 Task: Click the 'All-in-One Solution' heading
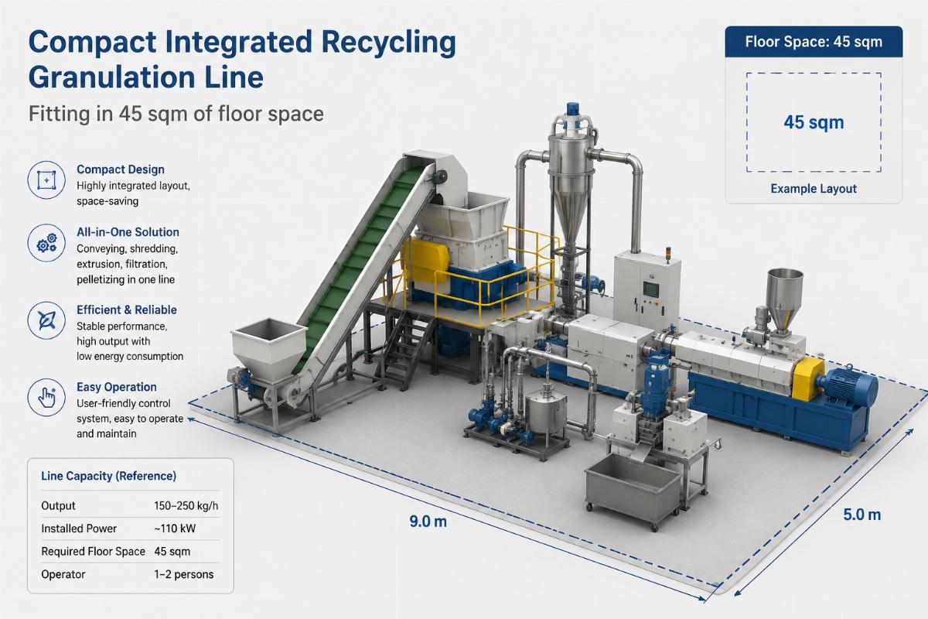pos(128,232)
